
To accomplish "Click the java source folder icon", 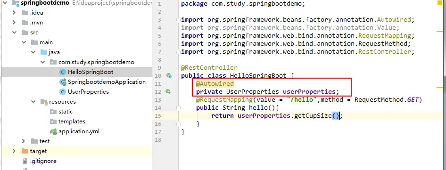I will click(x=44, y=52).
